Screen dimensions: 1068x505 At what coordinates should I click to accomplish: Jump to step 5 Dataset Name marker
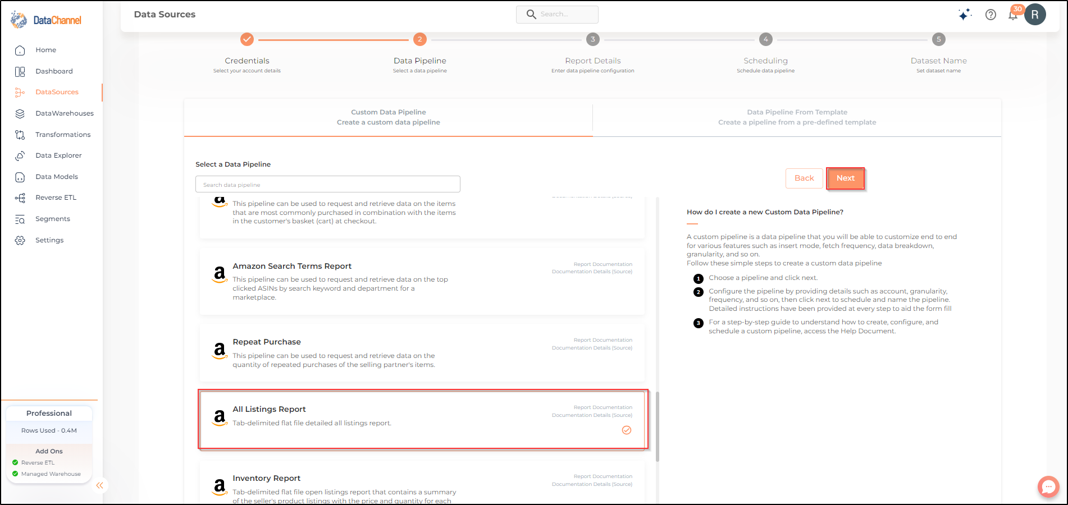(939, 39)
